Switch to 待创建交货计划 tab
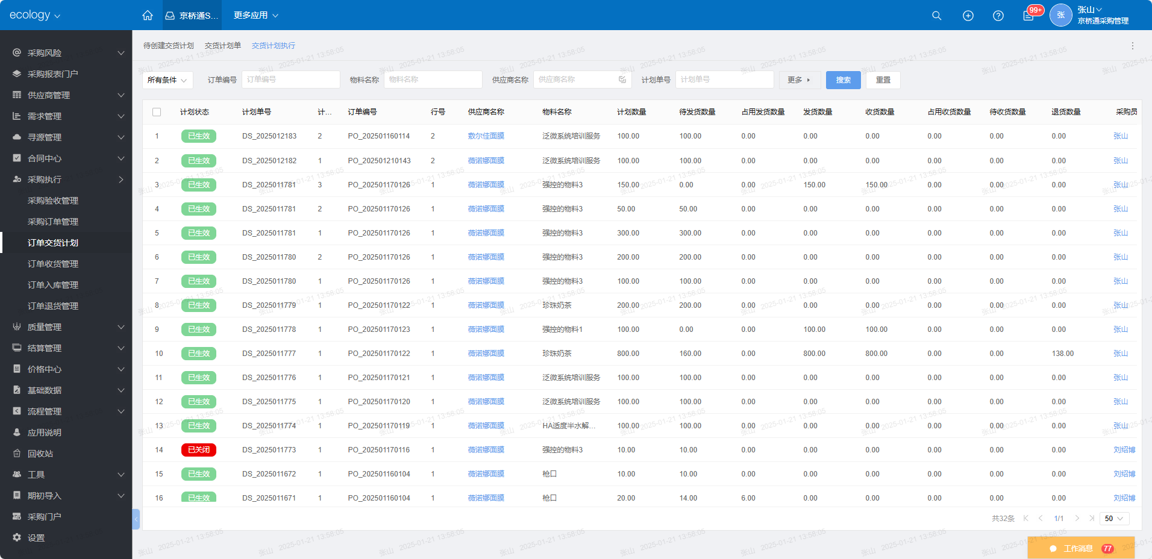The height and width of the screenshot is (559, 1152). (169, 46)
